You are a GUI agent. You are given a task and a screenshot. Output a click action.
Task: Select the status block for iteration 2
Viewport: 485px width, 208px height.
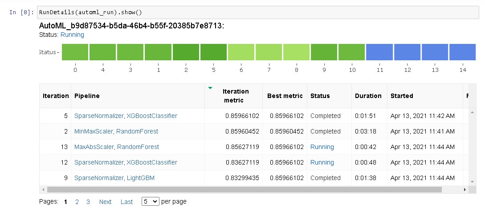coord(186,52)
